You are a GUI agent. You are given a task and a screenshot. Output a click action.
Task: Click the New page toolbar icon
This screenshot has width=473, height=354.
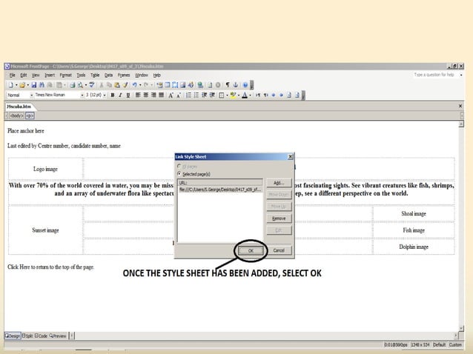tap(11, 85)
